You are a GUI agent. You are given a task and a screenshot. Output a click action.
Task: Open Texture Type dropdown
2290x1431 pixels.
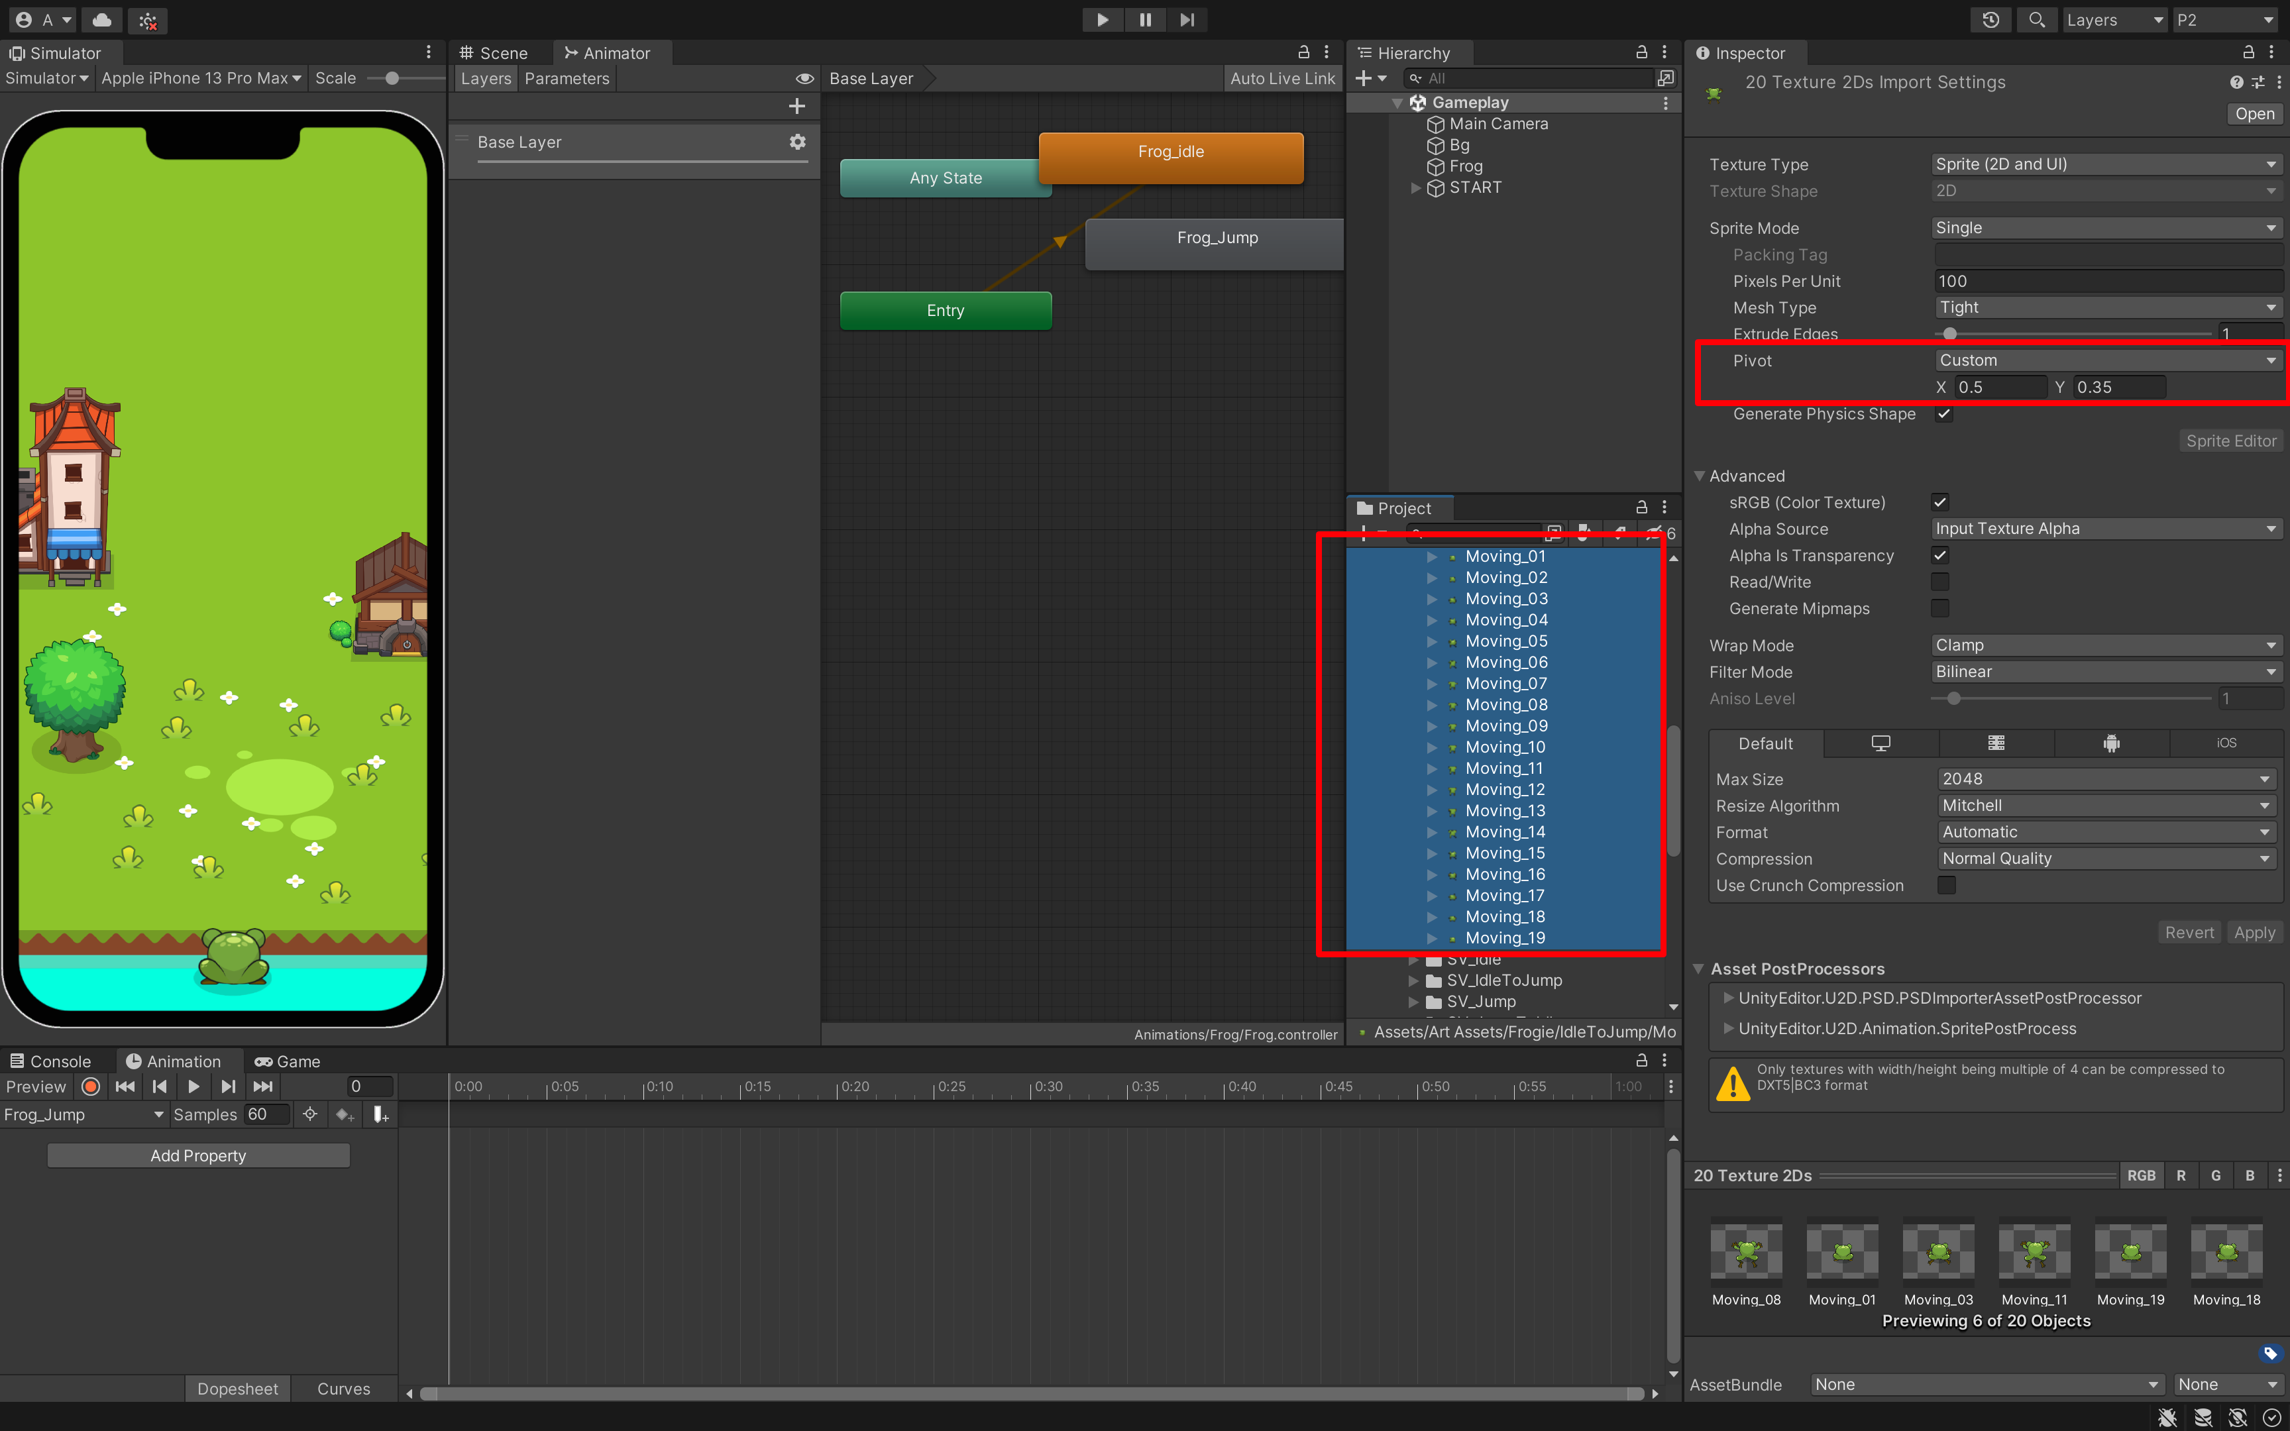pyautogui.click(x=2106, y=165)
